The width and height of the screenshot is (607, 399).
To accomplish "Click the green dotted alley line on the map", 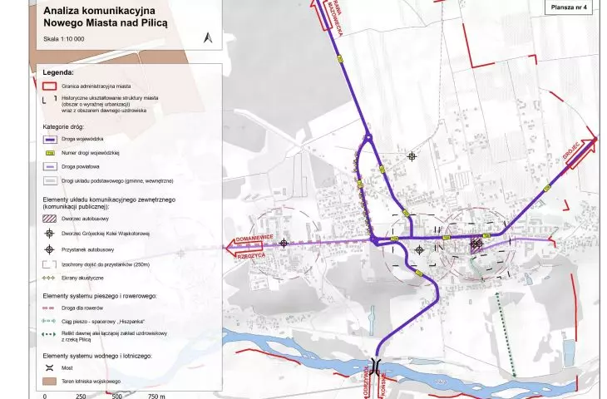I will (506, 334).
